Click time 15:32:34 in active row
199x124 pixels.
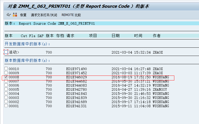tap(142, 52)
